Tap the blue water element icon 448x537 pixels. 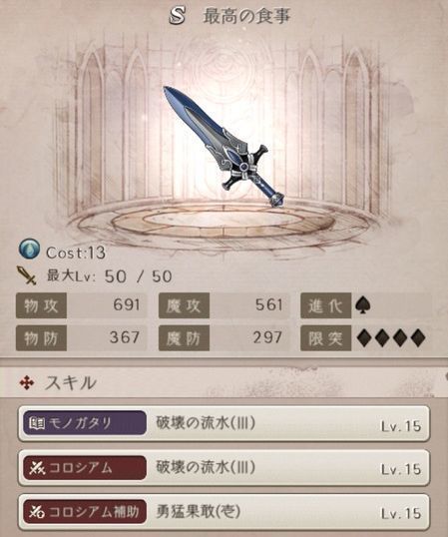pos(29,249)
